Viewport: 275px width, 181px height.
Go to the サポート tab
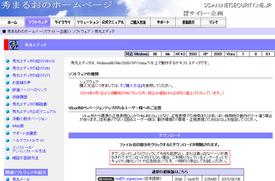[163, 22]
